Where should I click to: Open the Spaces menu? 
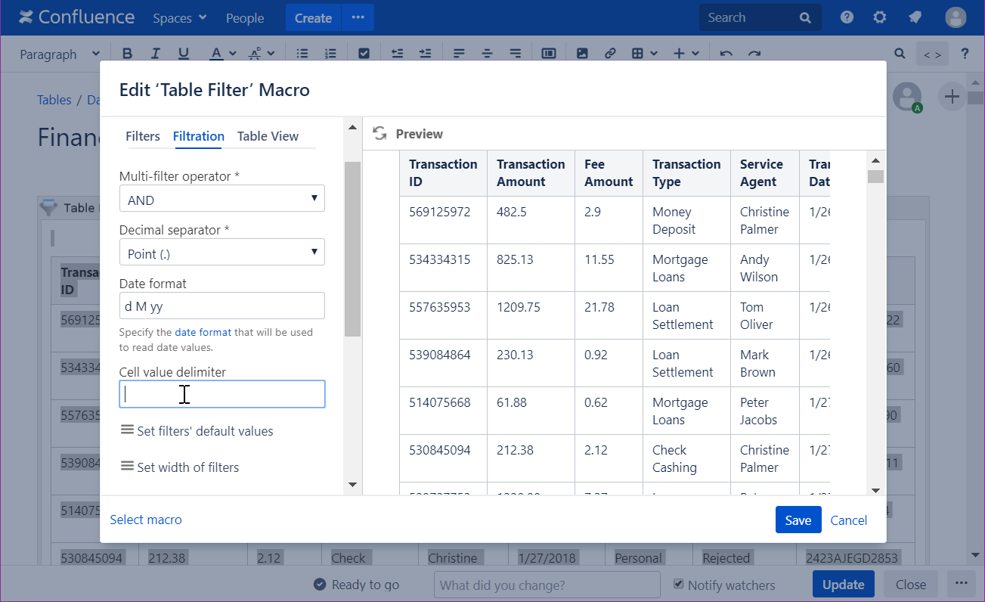pyautogui.click(x=178, y=17)
